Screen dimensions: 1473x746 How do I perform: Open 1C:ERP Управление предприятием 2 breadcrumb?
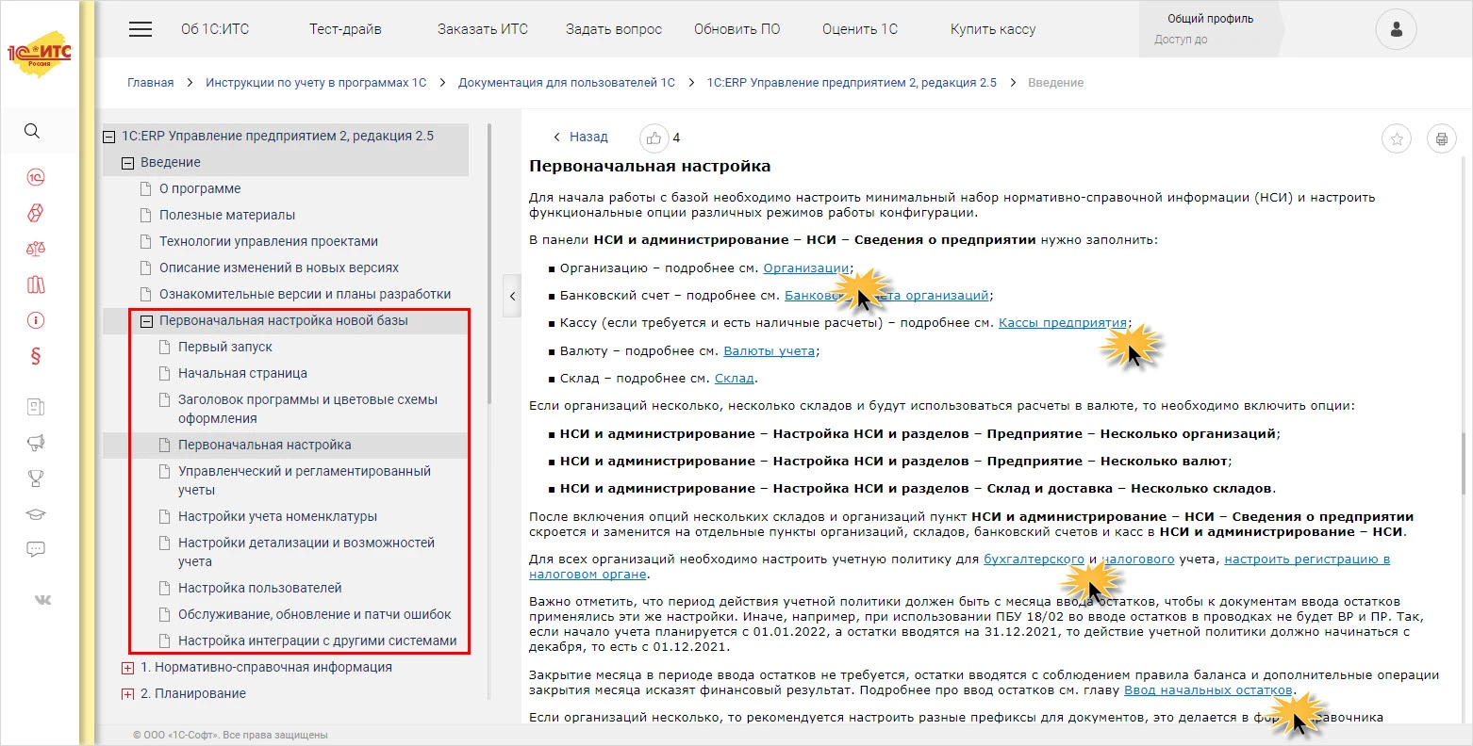coord(852,83)
